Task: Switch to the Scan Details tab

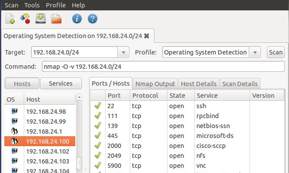Action: [240, 84]
